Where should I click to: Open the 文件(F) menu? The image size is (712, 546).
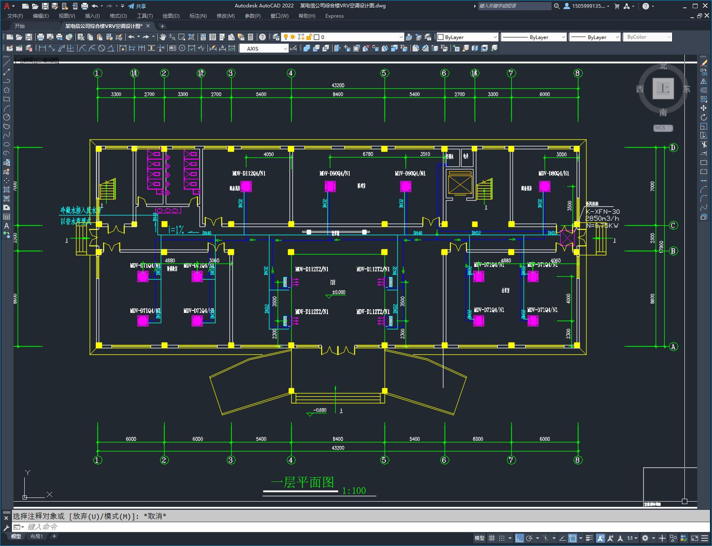click(x=15, y=16)
